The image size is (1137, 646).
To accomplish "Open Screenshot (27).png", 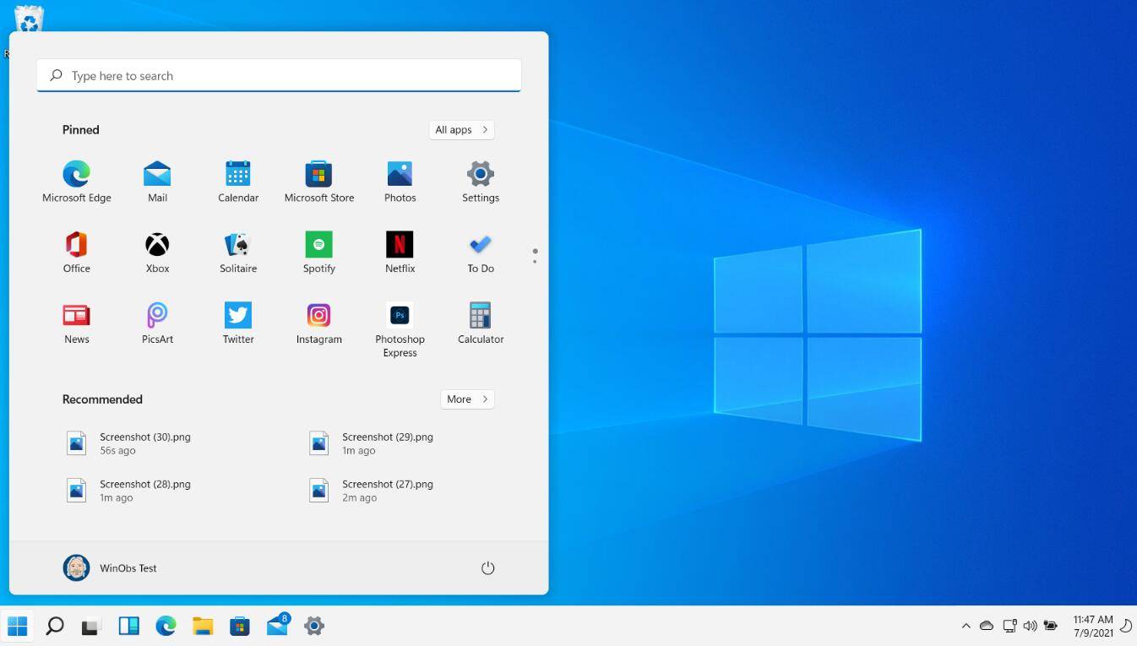I will [x=372, y=491].
